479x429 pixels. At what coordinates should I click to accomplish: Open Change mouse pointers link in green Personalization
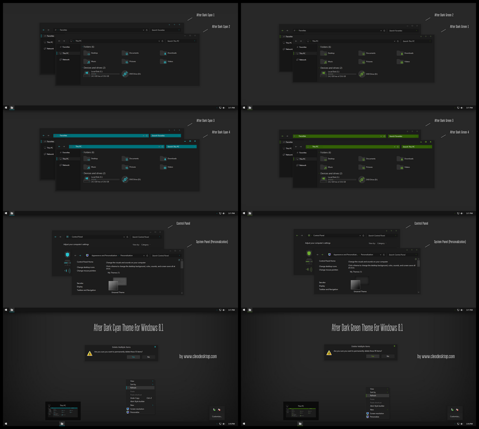329,270
